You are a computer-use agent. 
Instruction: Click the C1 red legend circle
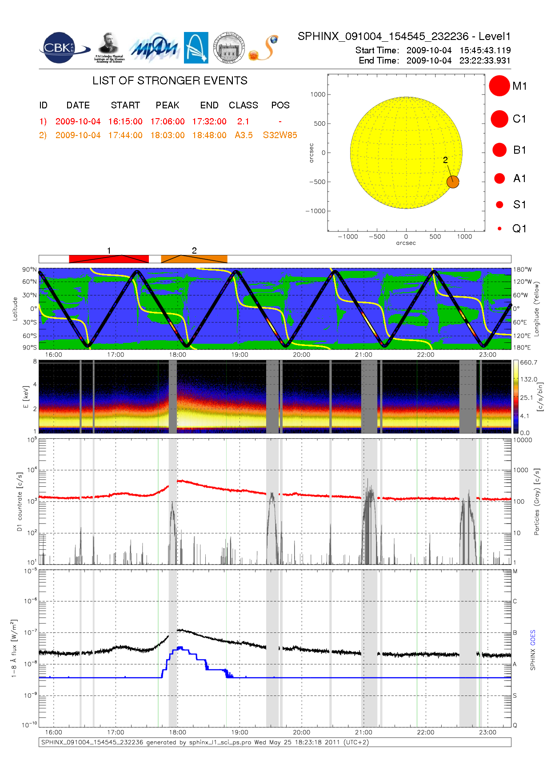click(499, 119)
